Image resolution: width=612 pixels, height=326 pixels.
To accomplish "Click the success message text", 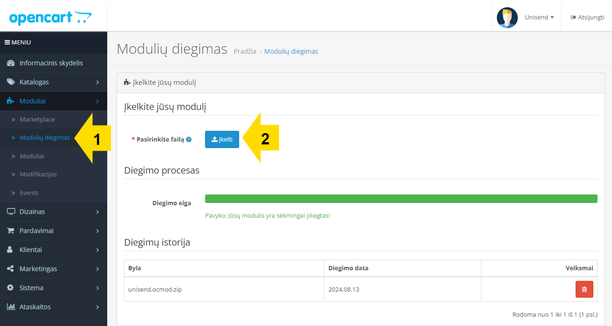I will coord(268,216).
